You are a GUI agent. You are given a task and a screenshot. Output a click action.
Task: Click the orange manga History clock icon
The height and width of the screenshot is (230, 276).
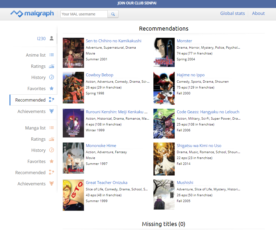pyautogui.click(x=52, y=150)
